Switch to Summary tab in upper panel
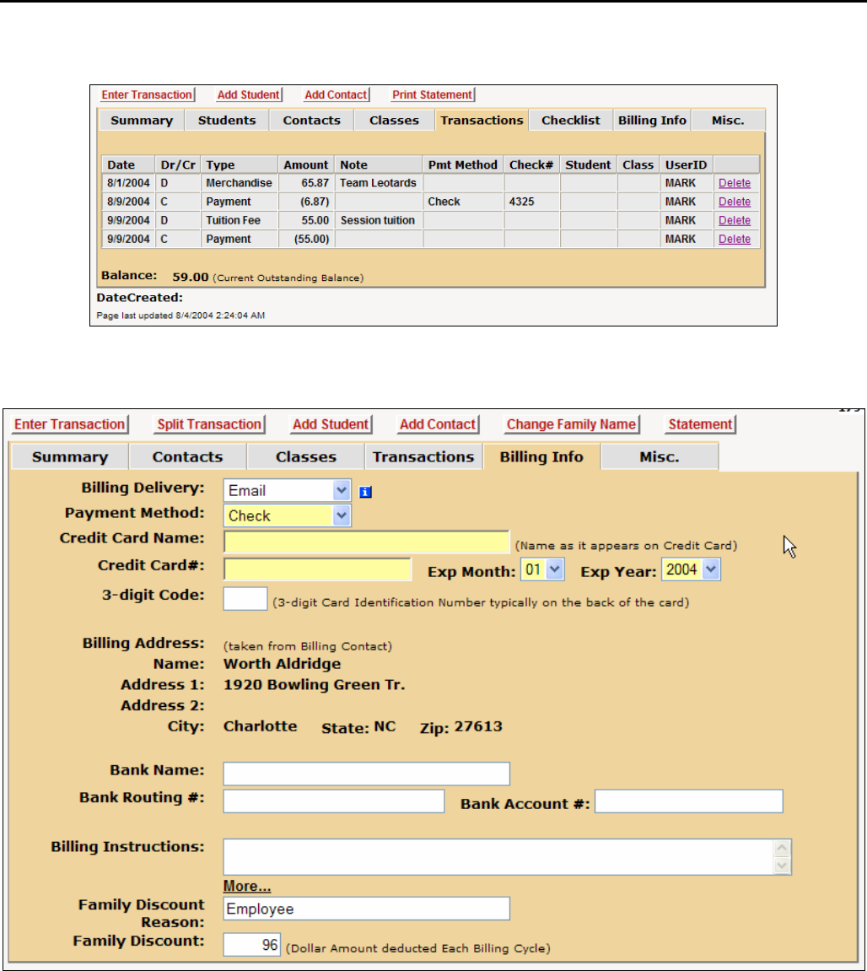This screenshot has height=971, width=867. (x=142, y=120)
